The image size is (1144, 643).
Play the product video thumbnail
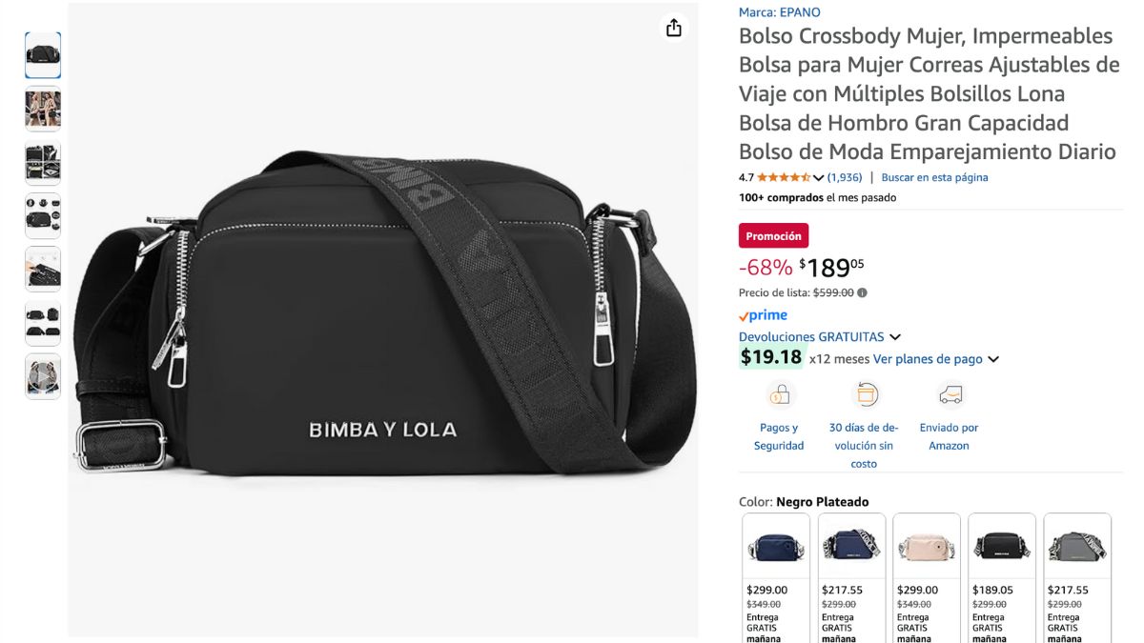(x=43, y=376)
